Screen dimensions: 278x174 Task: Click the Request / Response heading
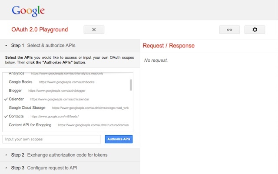169,46
